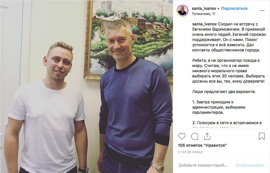Like the post with the heart icon
270x173 pixels.
[x=182, y=136]
